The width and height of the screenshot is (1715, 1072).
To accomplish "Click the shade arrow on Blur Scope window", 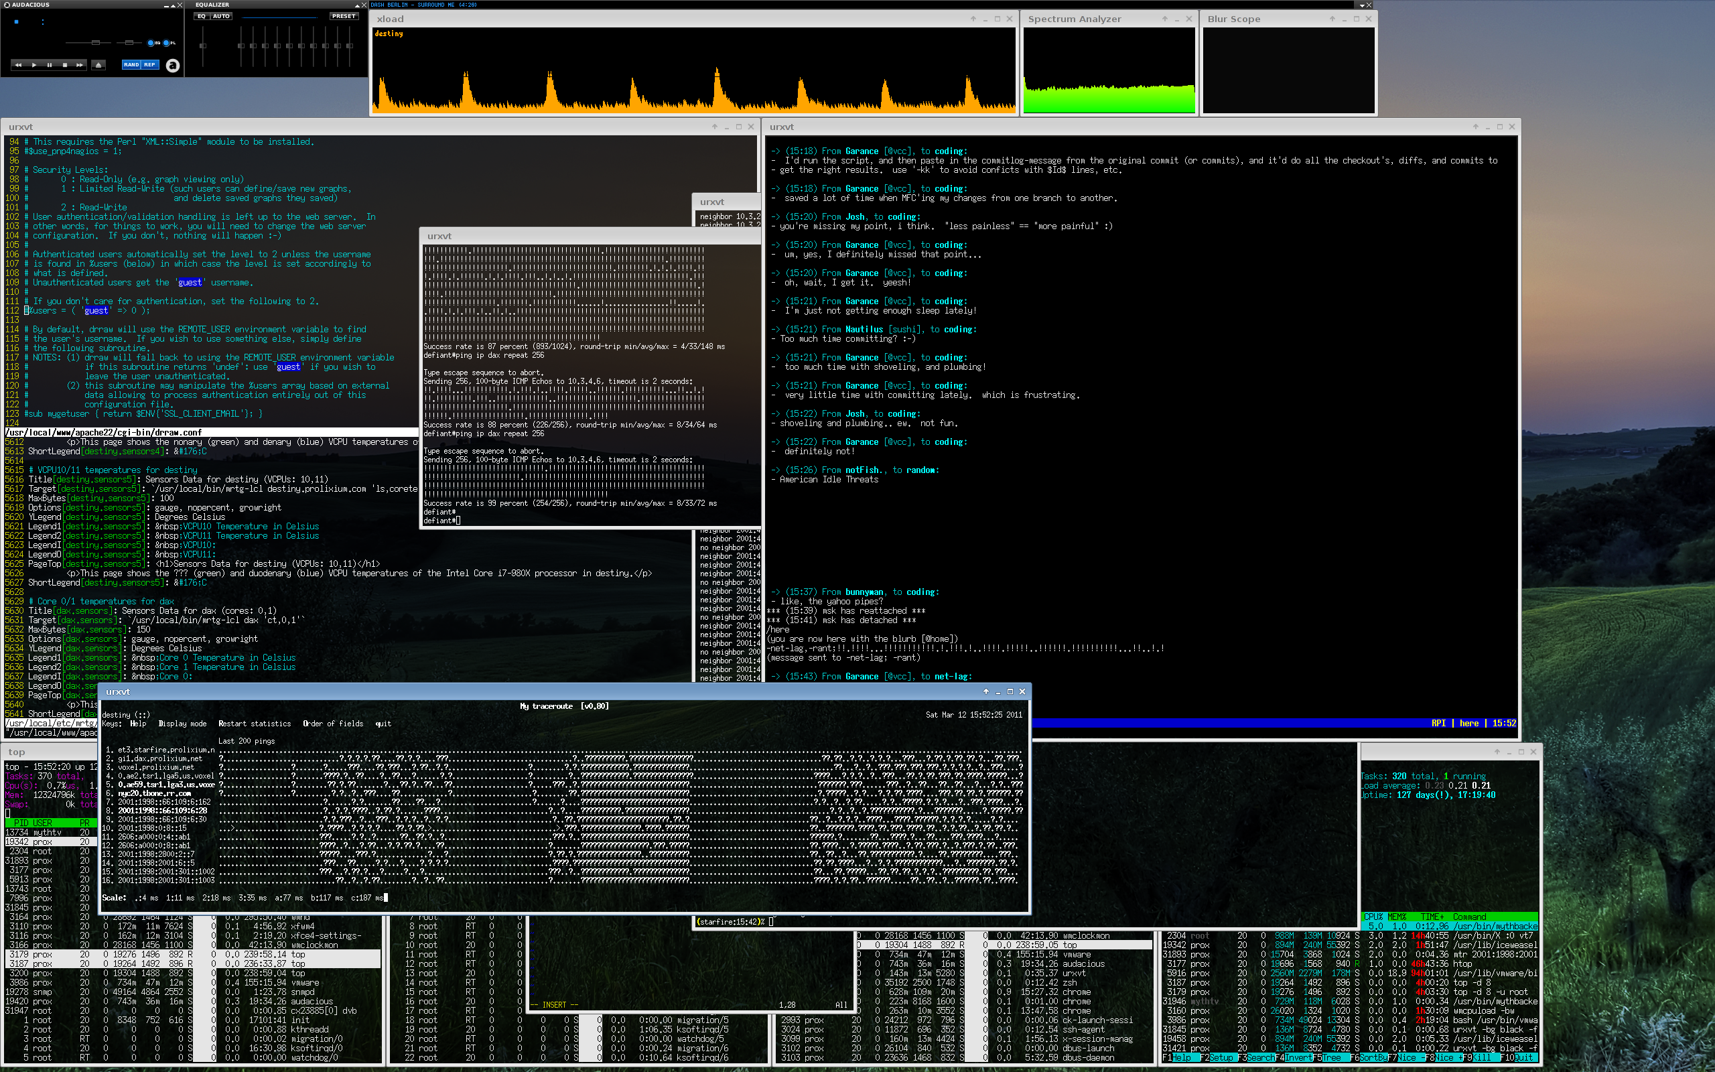I will tap(1332, 19).
